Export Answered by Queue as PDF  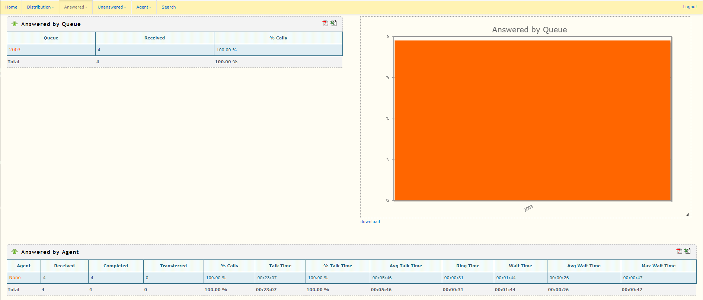click(x=325, y=23)
